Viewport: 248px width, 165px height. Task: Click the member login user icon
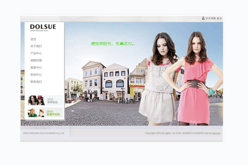pyautogui.click(x=203, y=18)
